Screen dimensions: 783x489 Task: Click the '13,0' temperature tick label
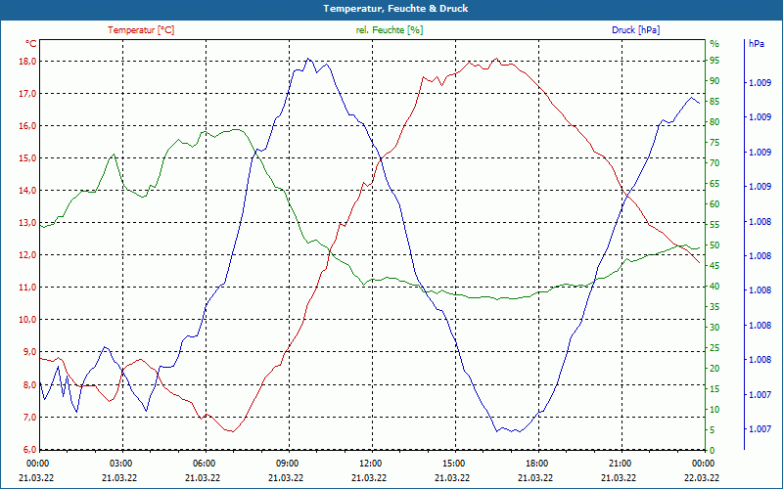[x=27, y=223]
